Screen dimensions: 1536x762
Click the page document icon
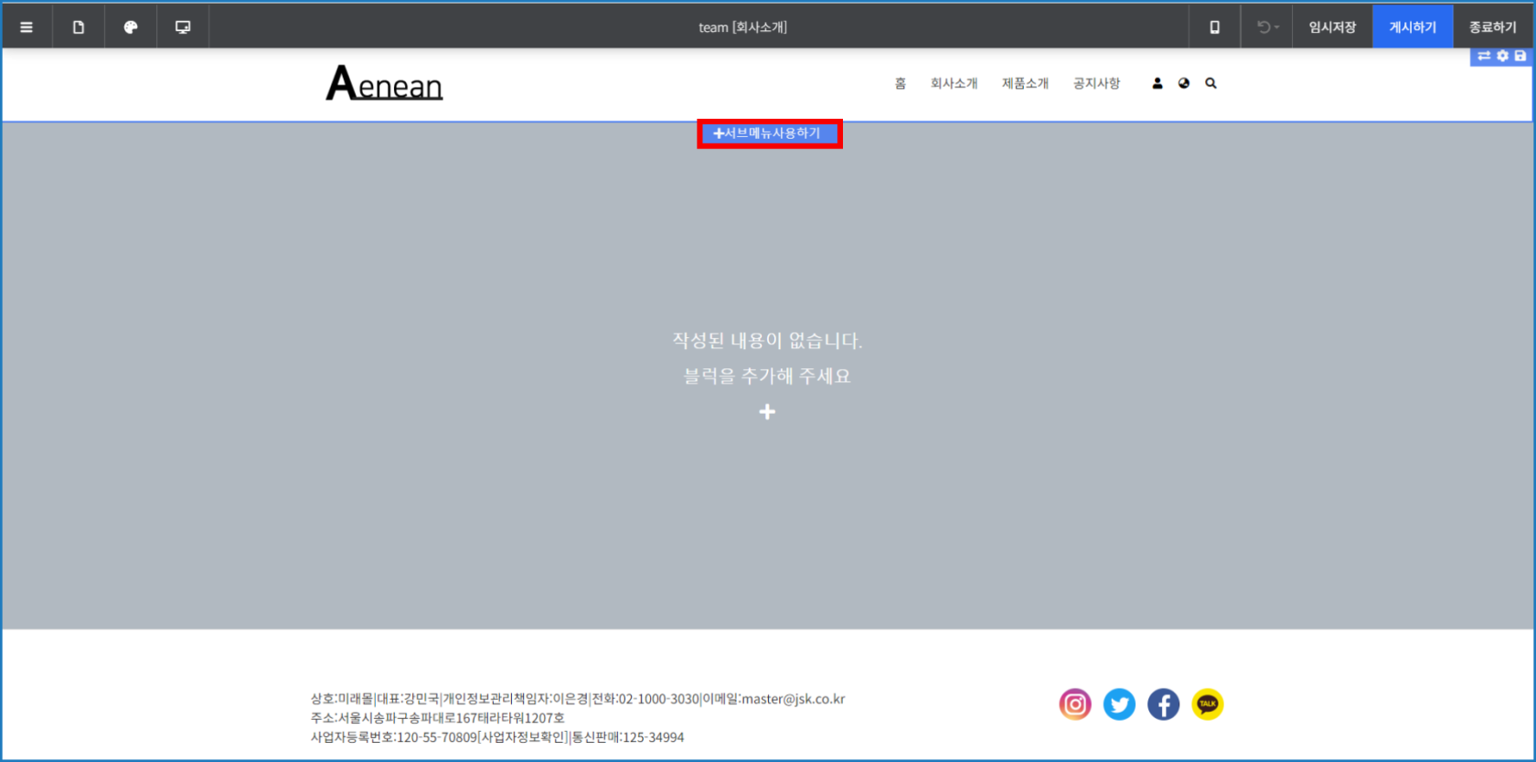pyautogui.click(x=79, y=27)
